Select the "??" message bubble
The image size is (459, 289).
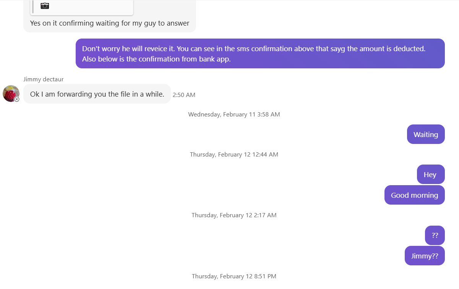(435, 236)
